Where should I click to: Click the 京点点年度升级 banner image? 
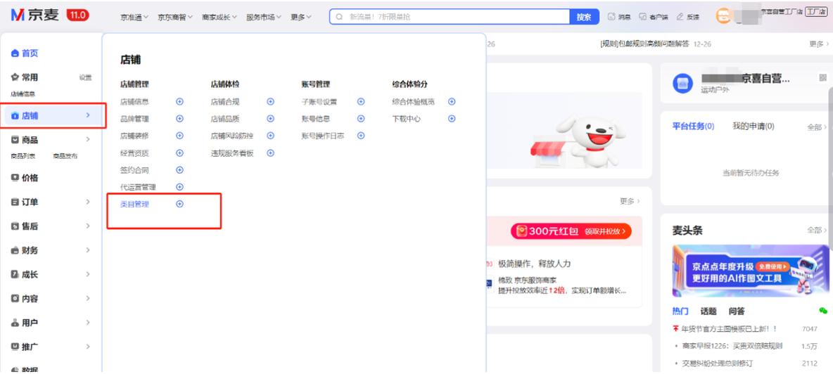tap(751, 271)
